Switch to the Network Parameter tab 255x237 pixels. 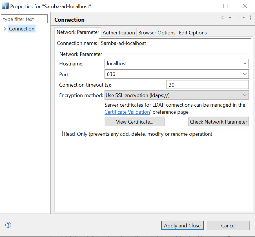(x=78, y=32)
